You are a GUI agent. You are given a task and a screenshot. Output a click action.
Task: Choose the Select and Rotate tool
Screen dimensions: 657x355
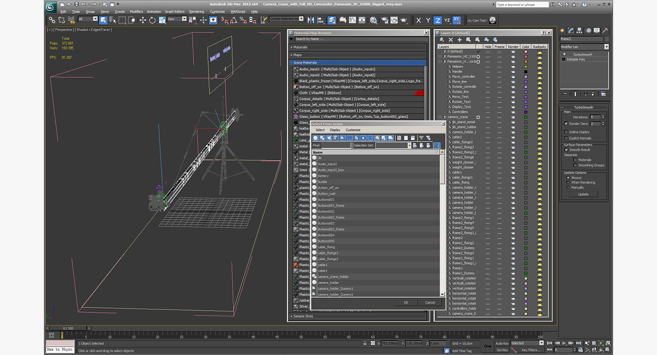tap(152, 20)
